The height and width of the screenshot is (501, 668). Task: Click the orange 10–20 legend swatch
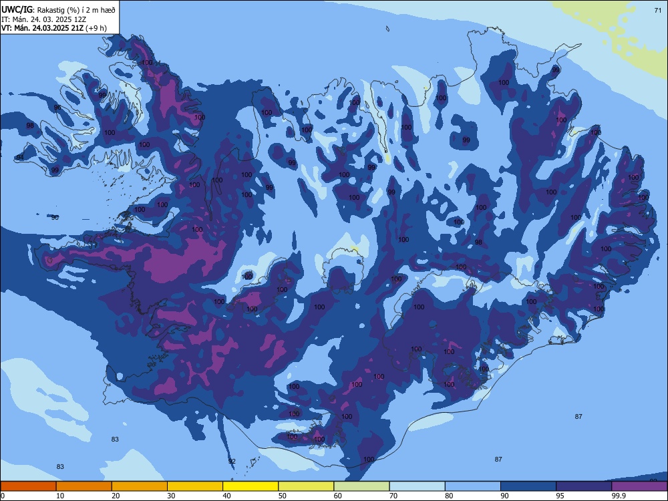84,486
